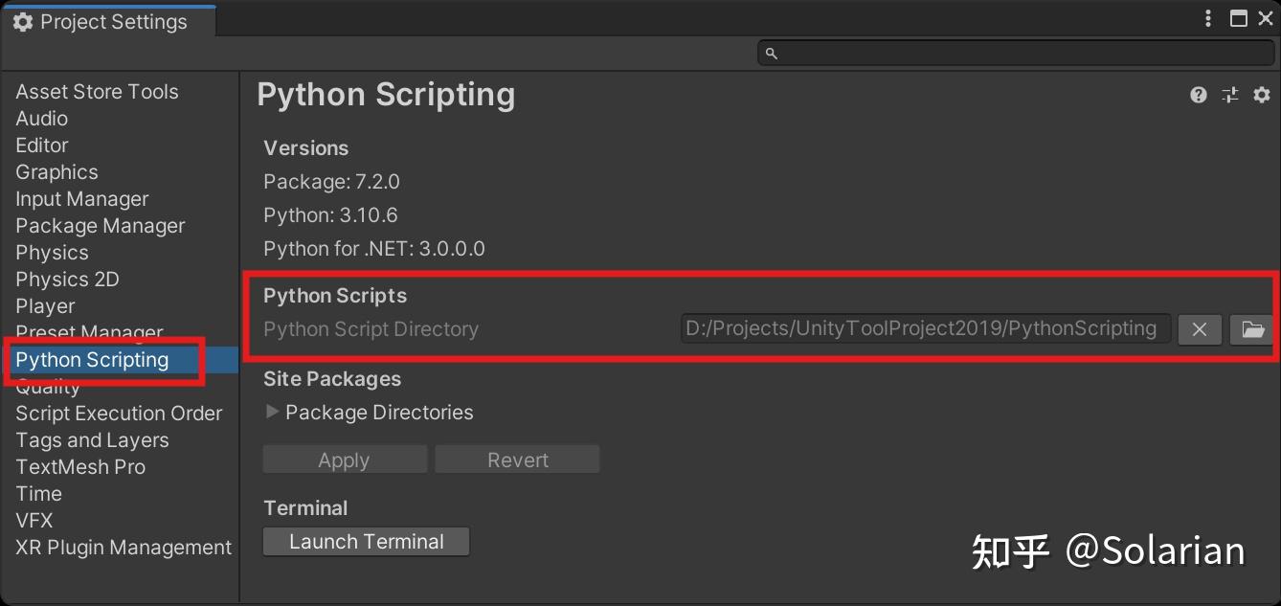The height and width of the screenshot is (606, 1281).
Task: Select the Player settings category
Action: point(45,305)
